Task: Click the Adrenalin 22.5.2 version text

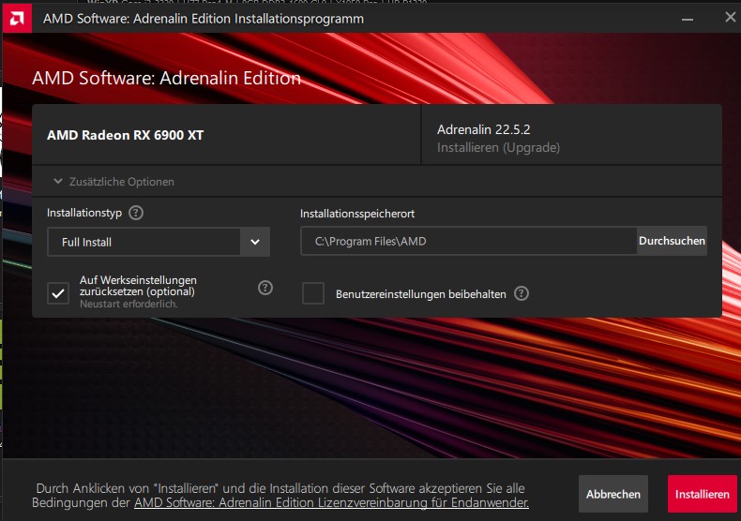Action: pyautogui.click(x=483, y=129)
